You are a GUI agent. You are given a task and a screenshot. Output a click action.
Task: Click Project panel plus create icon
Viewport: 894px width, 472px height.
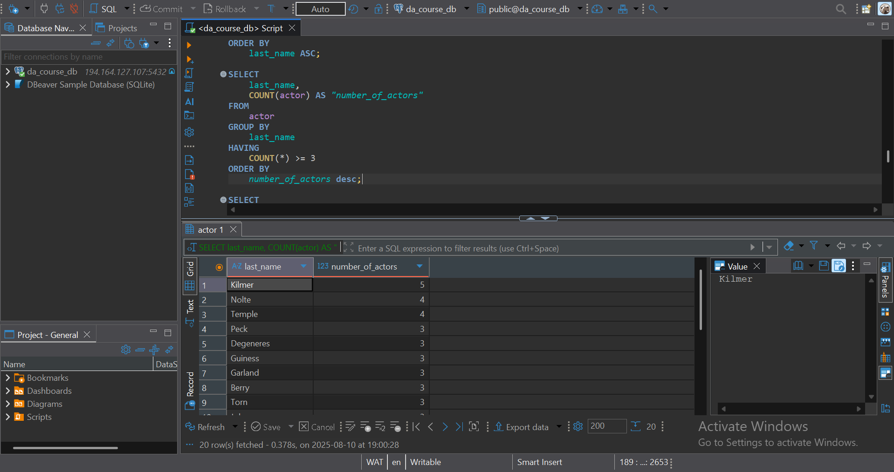pos(154,350)
